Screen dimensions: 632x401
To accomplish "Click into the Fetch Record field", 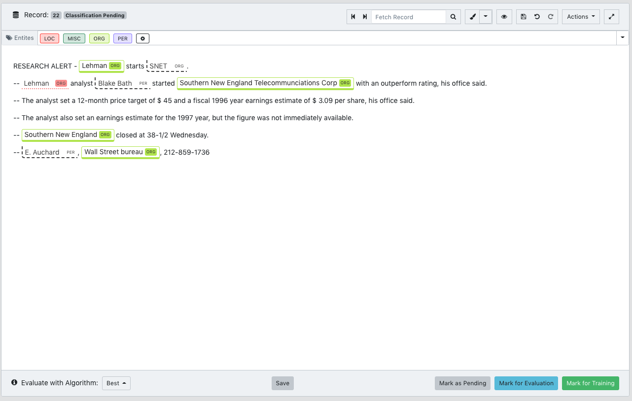I will [408, 17].
